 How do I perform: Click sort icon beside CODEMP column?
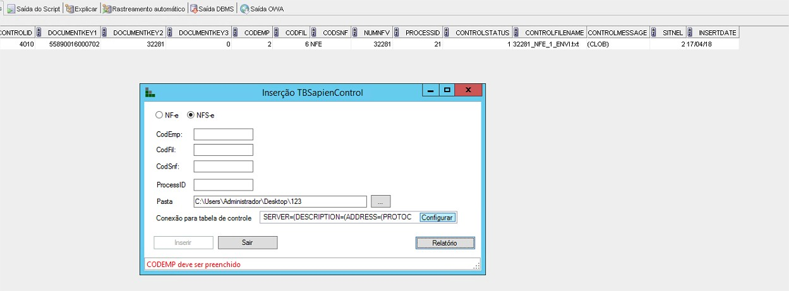(x=235, y=32)
